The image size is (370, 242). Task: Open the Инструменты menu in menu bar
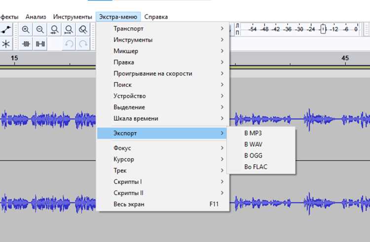[x=73, y=17]
